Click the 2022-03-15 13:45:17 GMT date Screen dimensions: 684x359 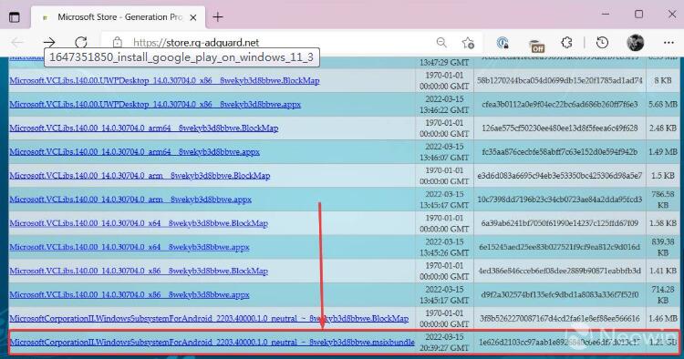[x=444, y=294]
